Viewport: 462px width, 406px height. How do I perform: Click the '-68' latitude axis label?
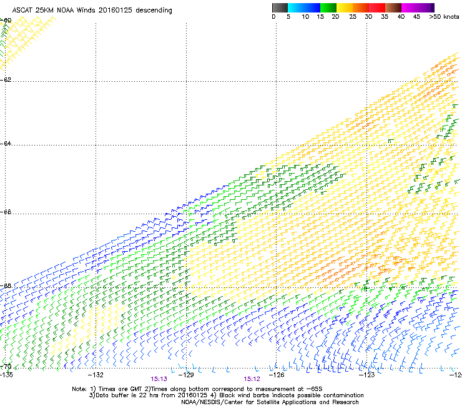tap(6, 286)
